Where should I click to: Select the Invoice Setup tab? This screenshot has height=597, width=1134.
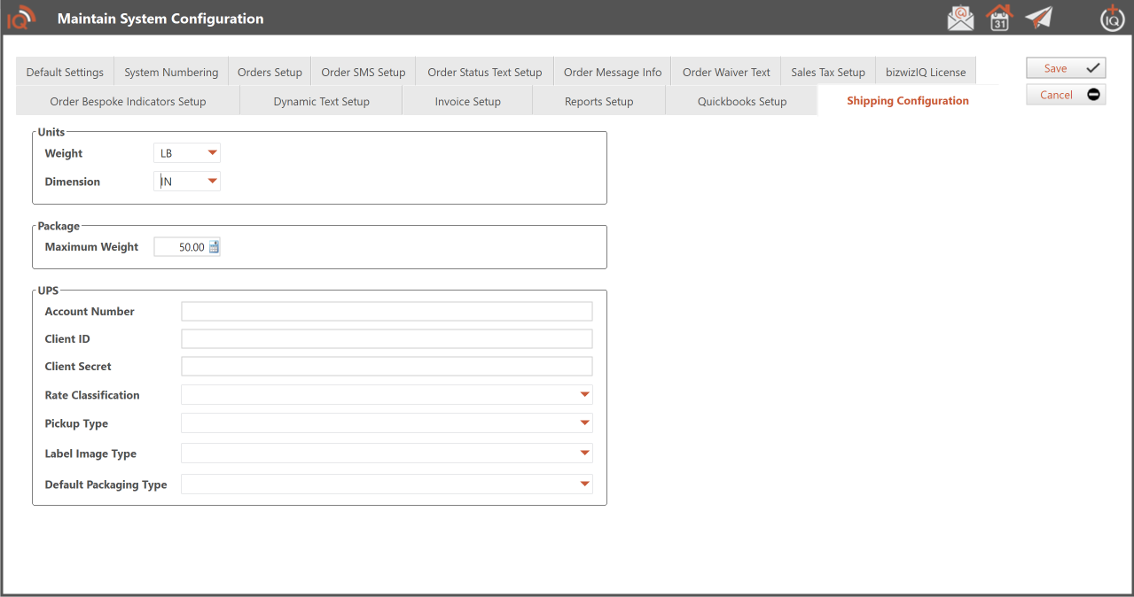coord(467,102)
